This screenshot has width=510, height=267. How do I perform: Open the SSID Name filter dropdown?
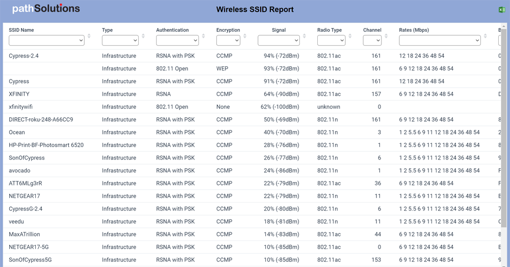[46, 40]
